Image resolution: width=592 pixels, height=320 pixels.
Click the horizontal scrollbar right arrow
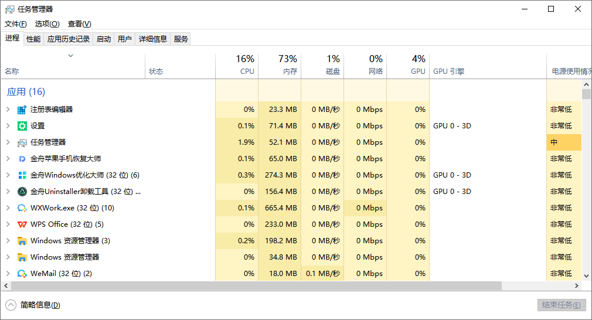tap(577, 285)
